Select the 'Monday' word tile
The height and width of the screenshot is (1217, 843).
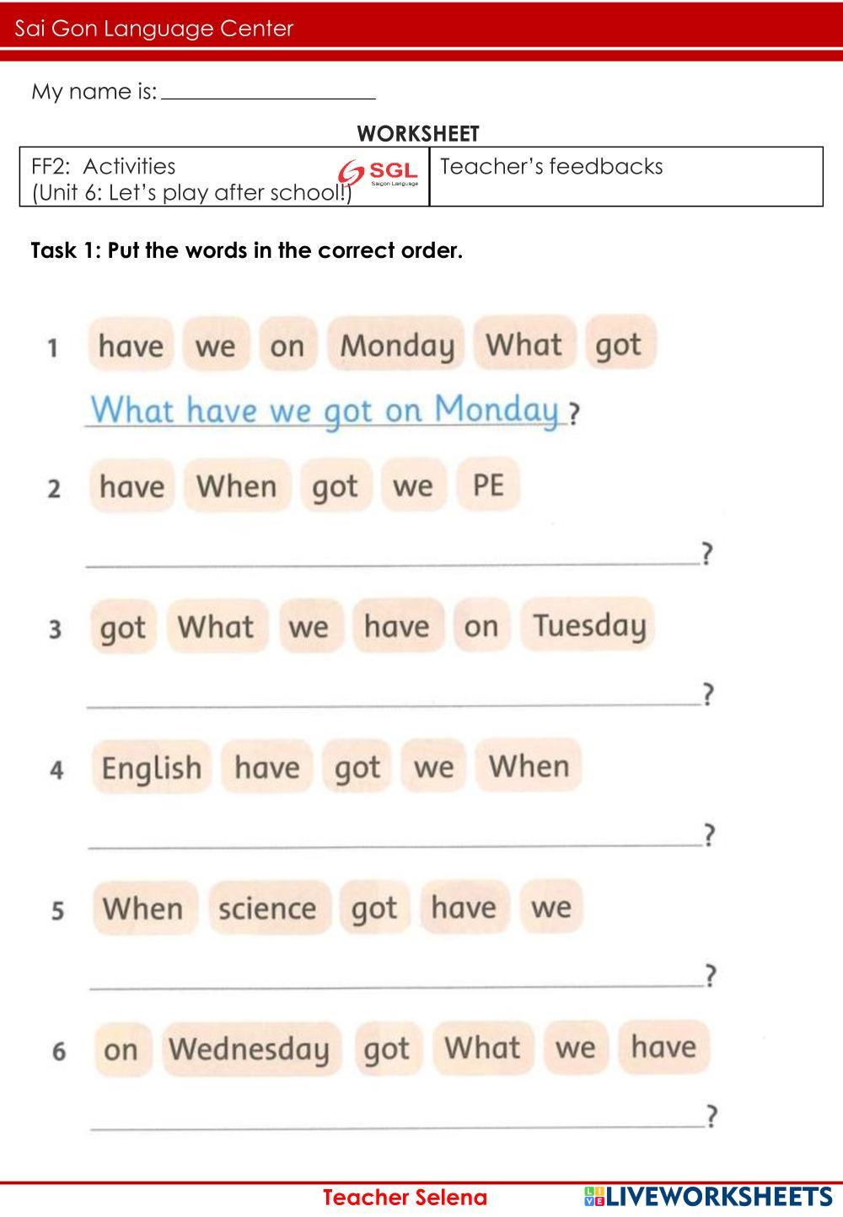(x=396, y=345)
